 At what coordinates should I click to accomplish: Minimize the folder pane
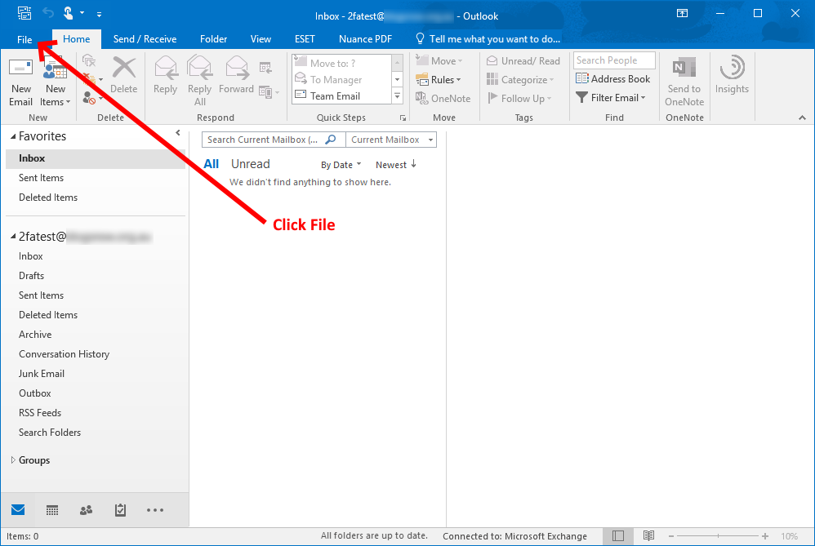coord(178,133)
